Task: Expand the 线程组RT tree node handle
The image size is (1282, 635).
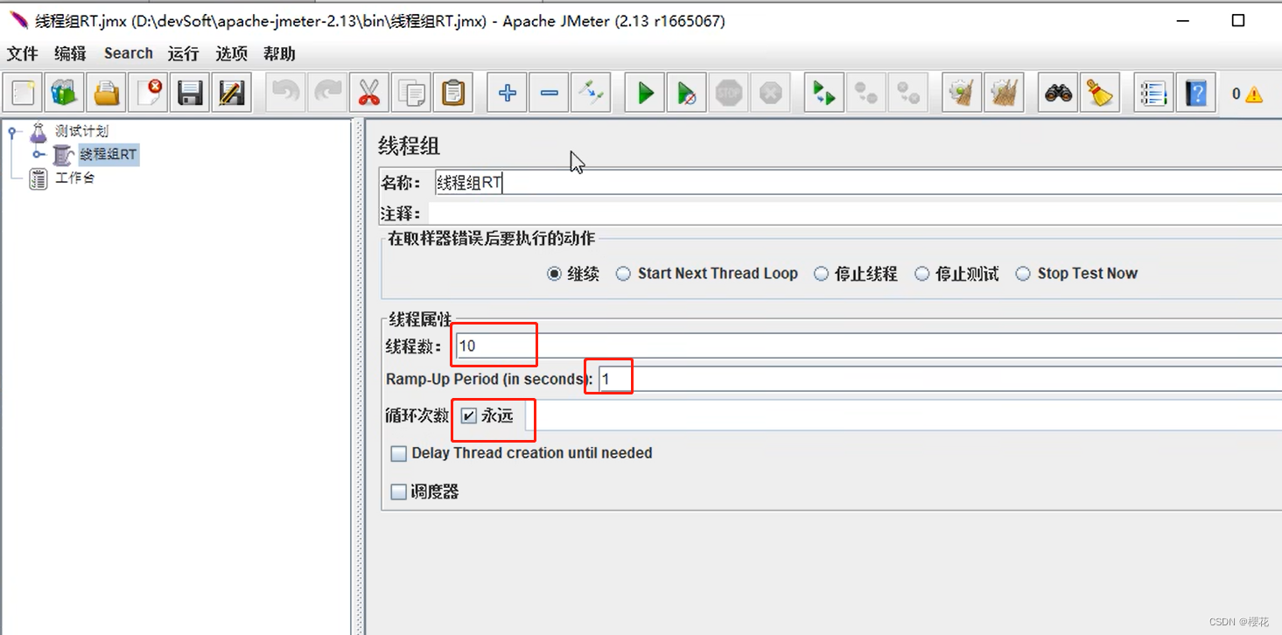Action: pyautogui.click(x=39, y=155)
